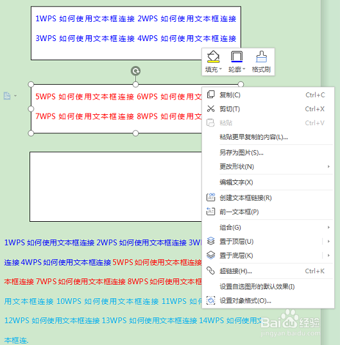Open the 组合(G) group submenu
The height and width of the screenshot is (345, 340).
point(268,227)
